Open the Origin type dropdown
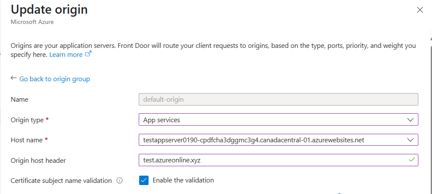432x194 pixels. point(279,120)
